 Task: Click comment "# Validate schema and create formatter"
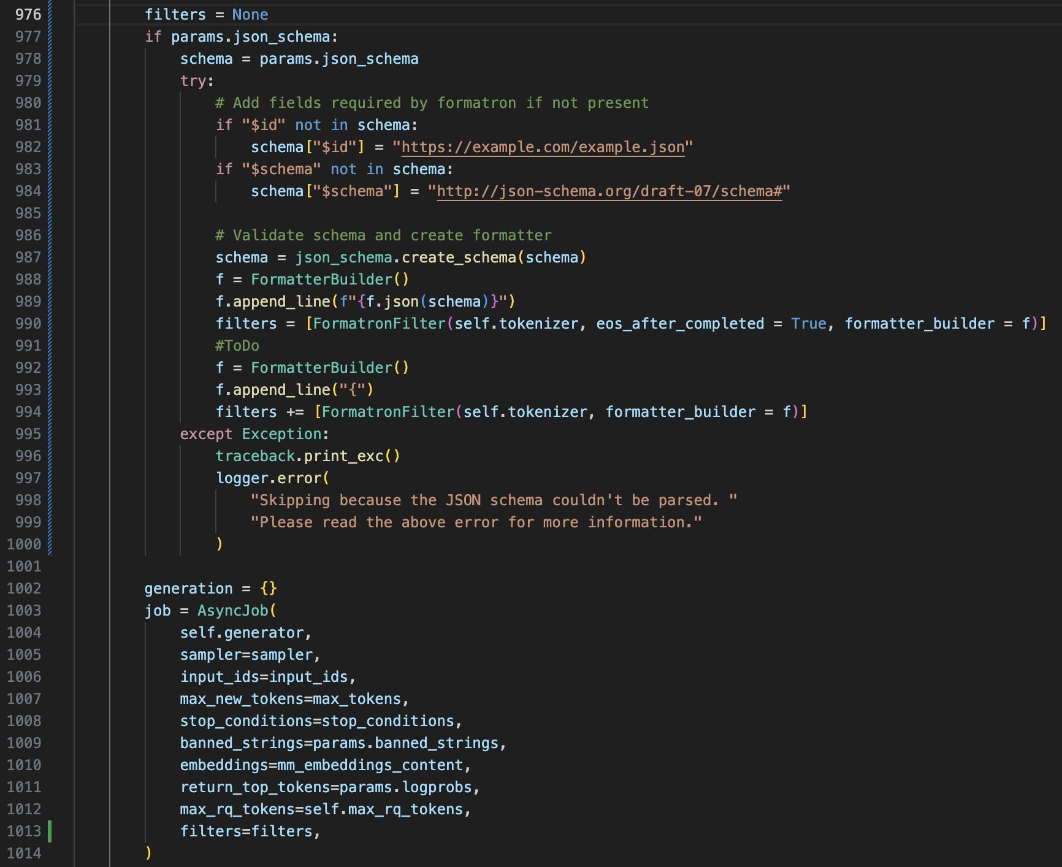(383, 235)
